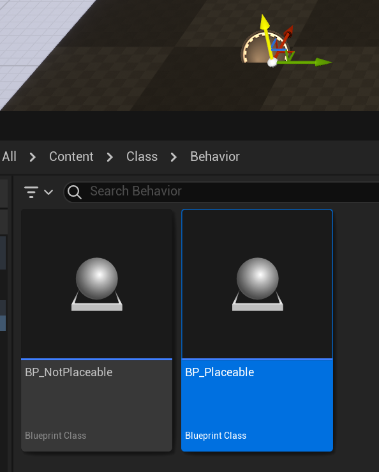Expand chevron after Content breadcrumb
This screenshot has height=472, width=379.
click(110, 157)
